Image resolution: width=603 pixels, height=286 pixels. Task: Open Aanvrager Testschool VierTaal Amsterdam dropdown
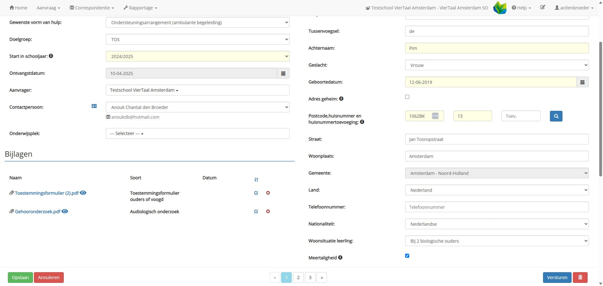198,90
